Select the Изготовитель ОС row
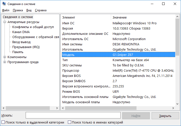 [x=118, y=39]
